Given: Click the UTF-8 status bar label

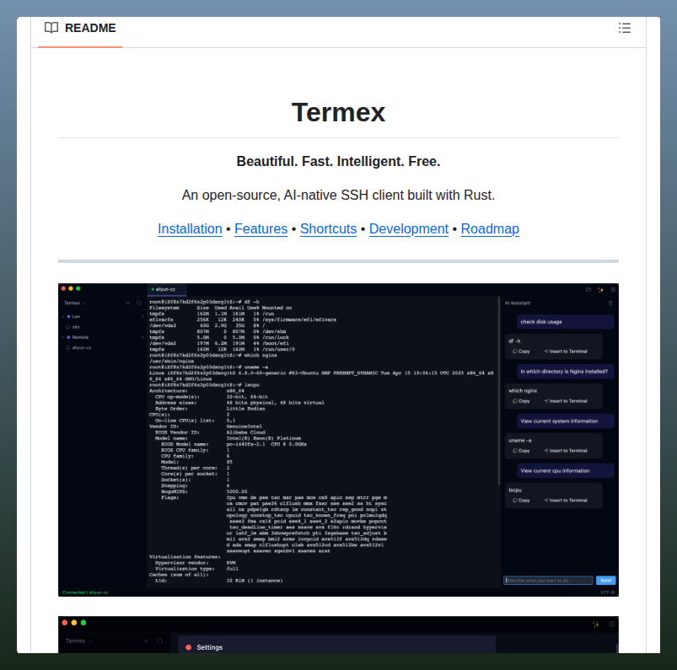Looking at the screenshot, I should (x=608, y=592).
